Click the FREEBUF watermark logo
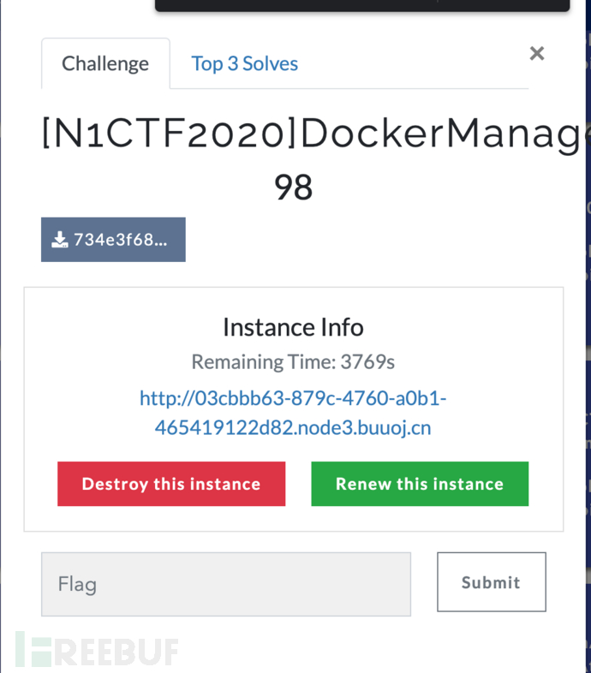 [97, 651]
